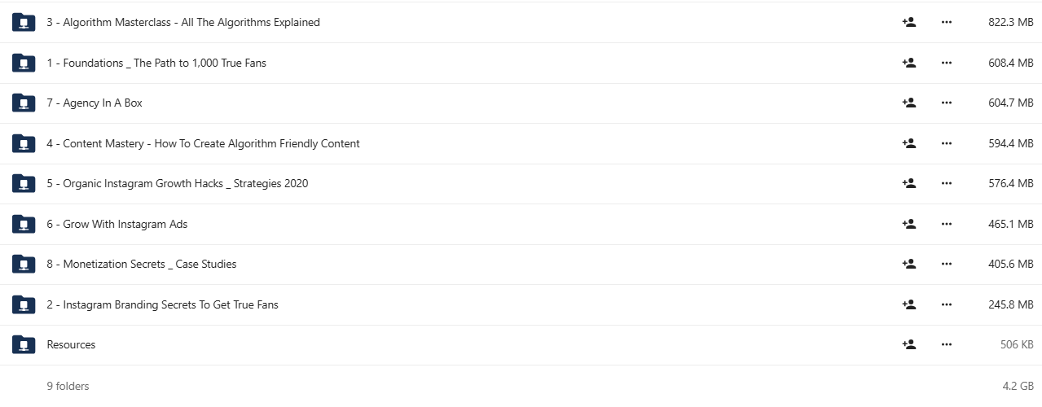
Task: Click folder icon for Grow With Instagram Ads
Action: tap(24, 224)
